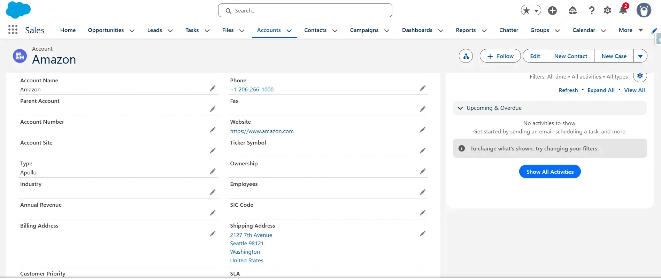Open the Setup gear icon
Viewport: 661px width, 279px height.
[607, 10]
